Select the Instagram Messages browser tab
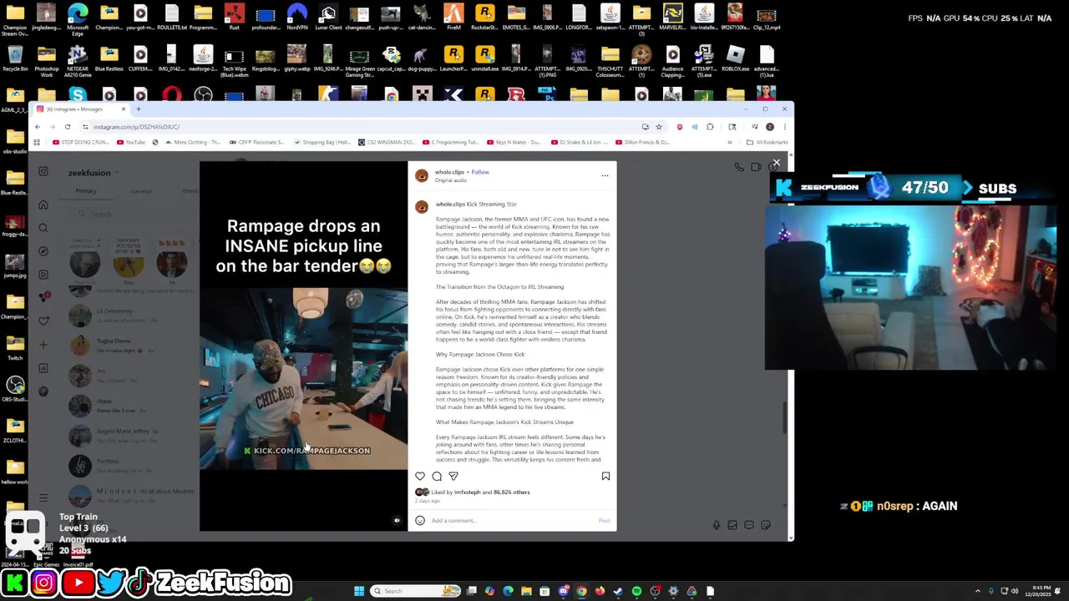1069x601 pixels. (81, 109)
